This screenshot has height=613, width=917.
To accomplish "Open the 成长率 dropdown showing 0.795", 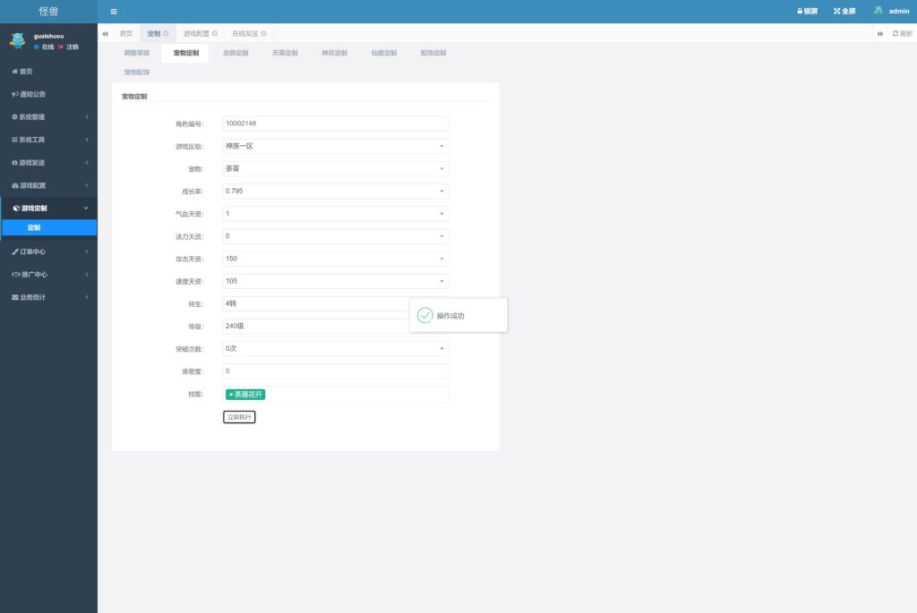I will (x=335, y=191).
